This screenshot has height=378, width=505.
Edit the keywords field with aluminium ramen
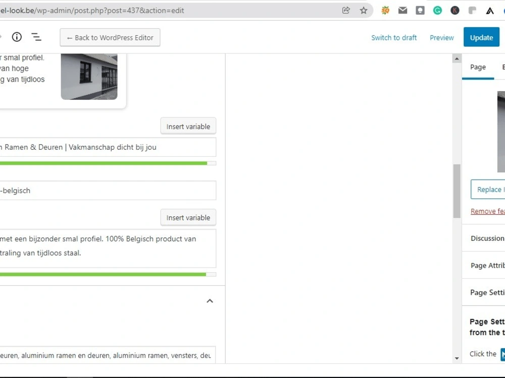click(108, 355)
